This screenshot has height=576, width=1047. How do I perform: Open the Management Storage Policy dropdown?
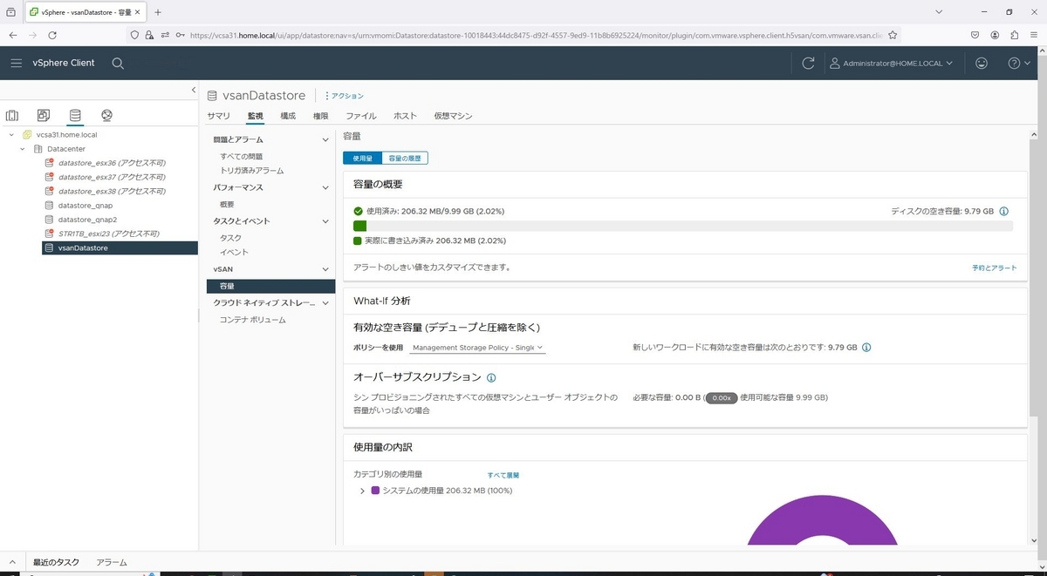point(477,348)
